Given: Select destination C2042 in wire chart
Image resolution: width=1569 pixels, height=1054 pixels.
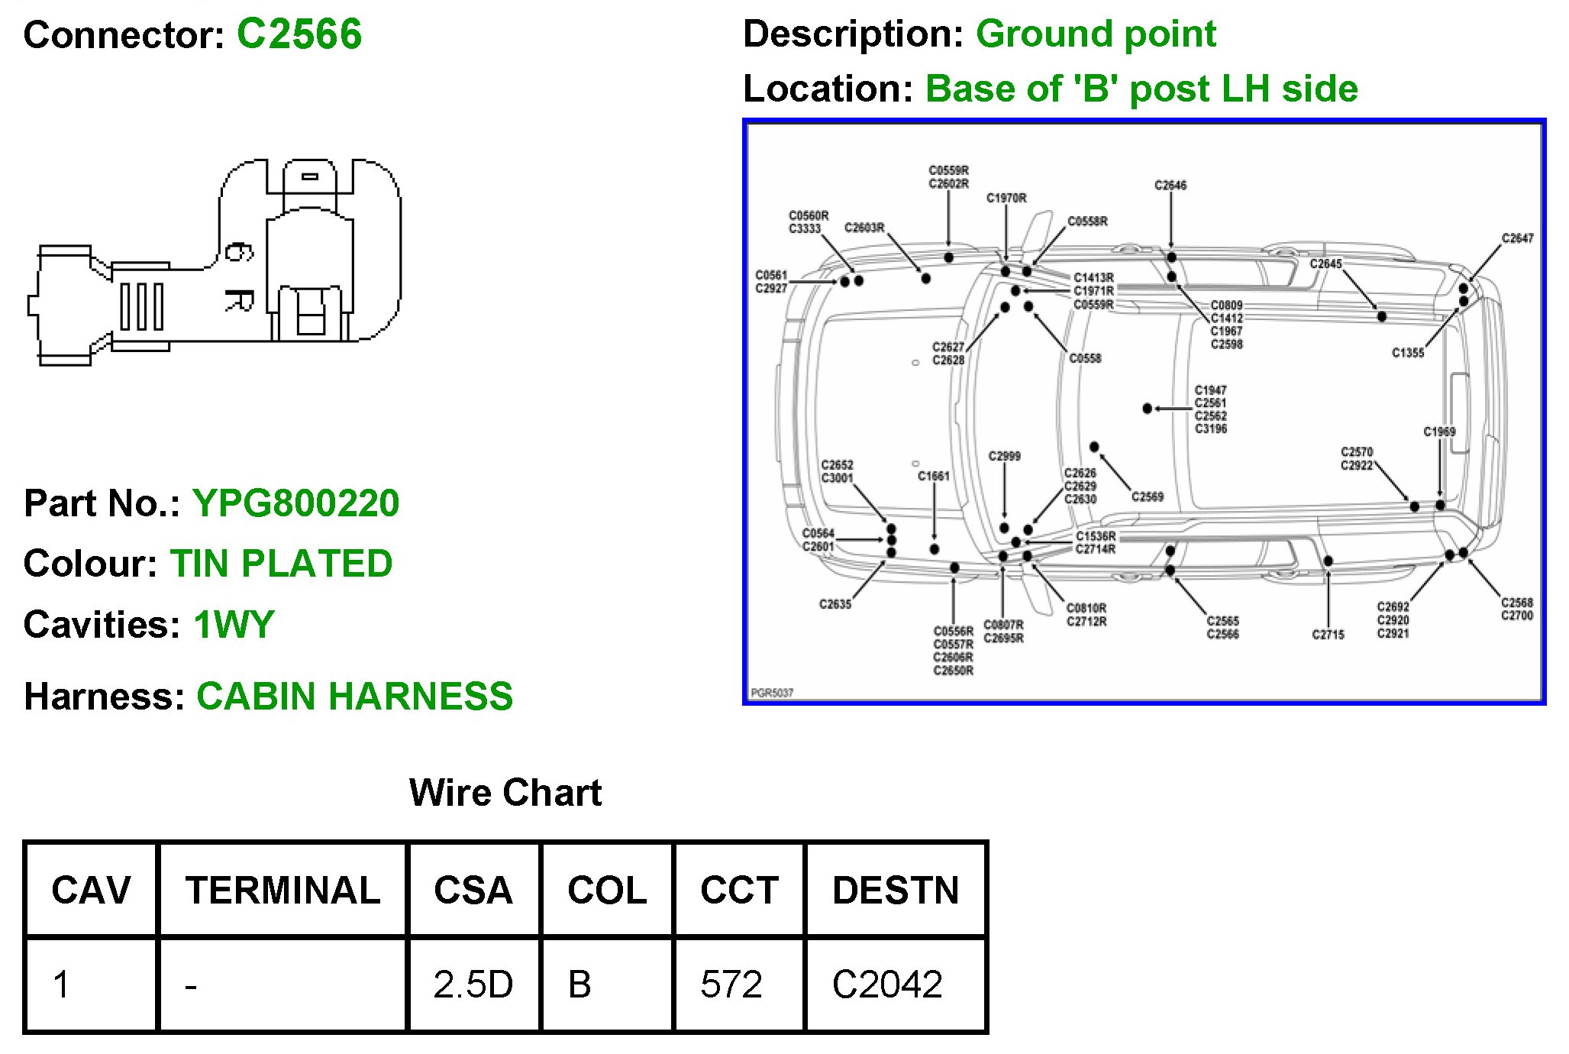Looking at the screenshot, I should tap(887, 984).
